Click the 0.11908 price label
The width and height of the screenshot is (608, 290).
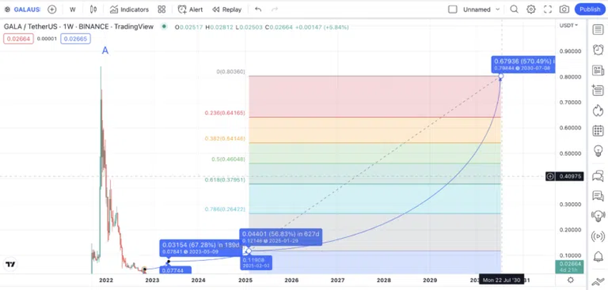[256, 263]
